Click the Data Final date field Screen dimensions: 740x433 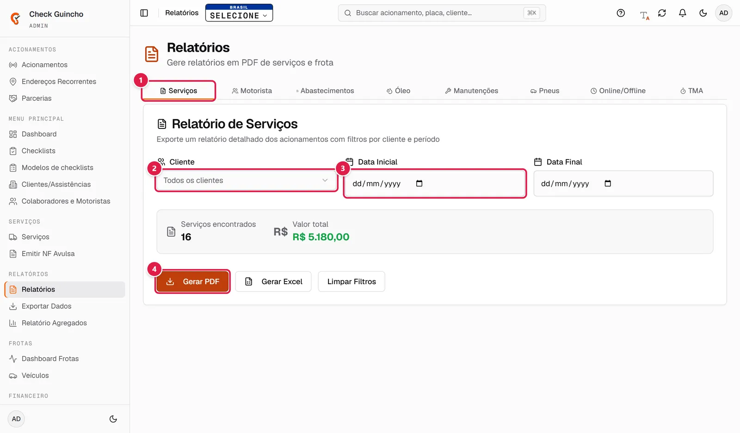tap(623, 183)
